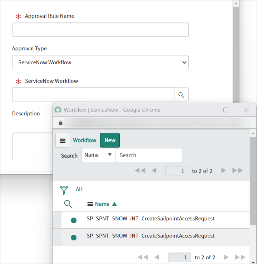Close the Workflow popup window
The height and width of the screenshot is (264, 257).
246,110
